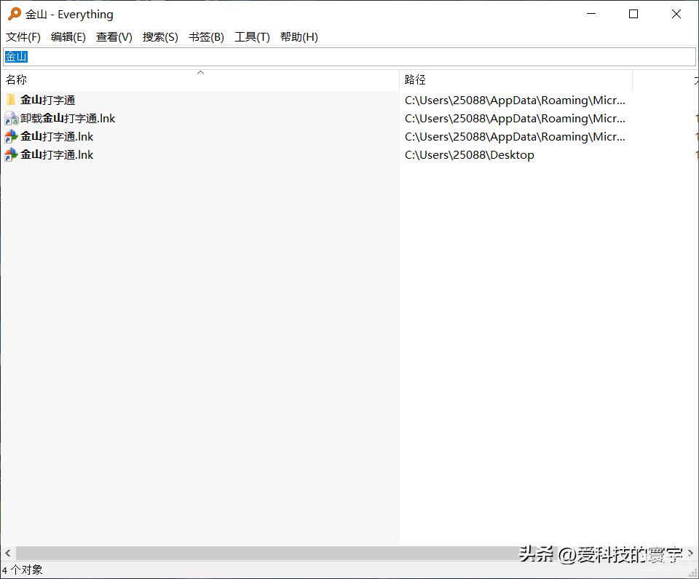
Task: Click the search box containing 金山
Action: pos(349,57)
